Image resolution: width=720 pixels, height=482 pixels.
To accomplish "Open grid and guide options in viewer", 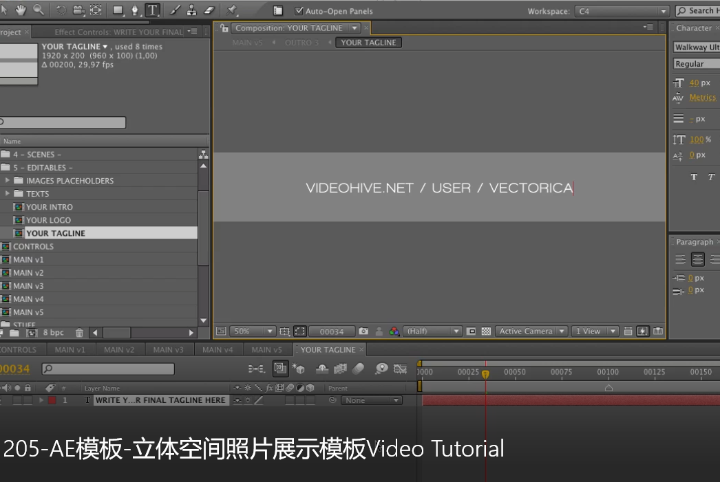I will coord(285,331).
